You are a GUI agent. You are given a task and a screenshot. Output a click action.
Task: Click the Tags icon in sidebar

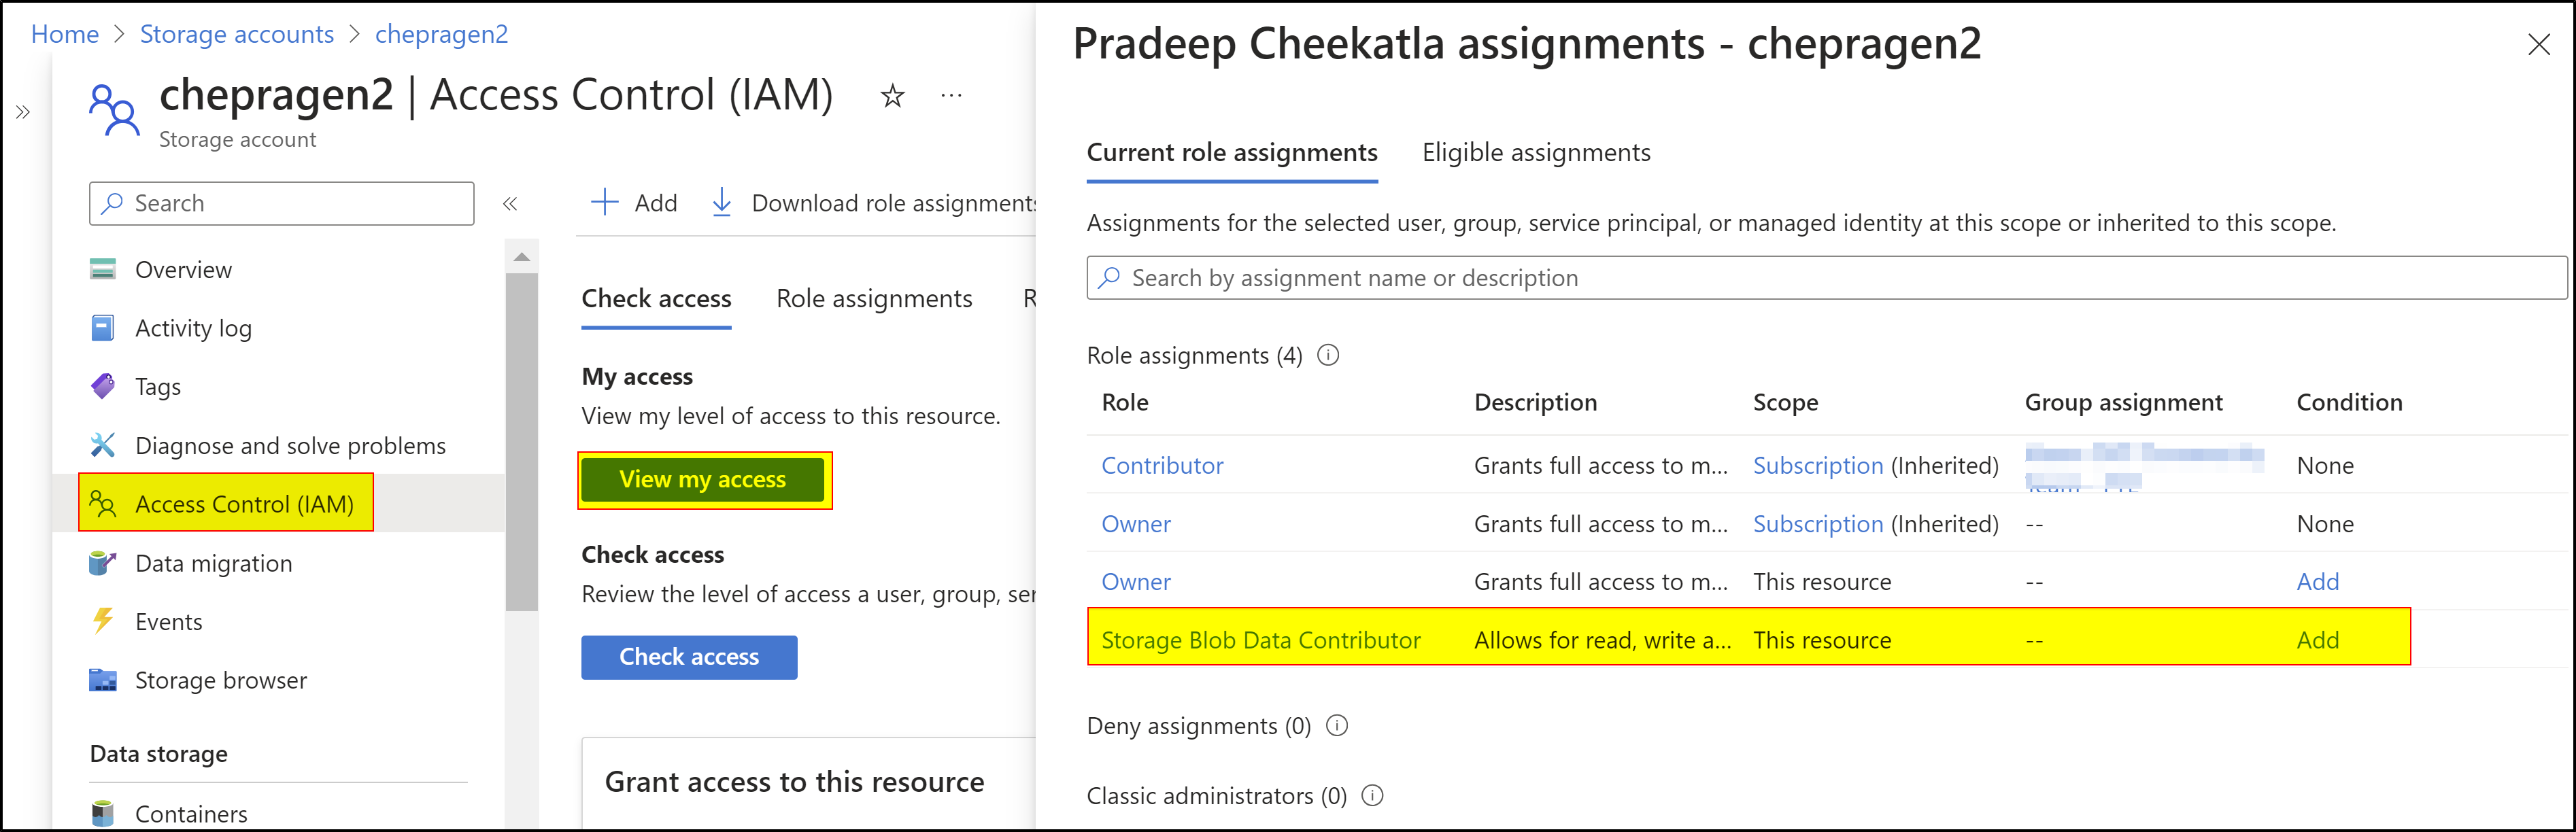coord(103,386)
